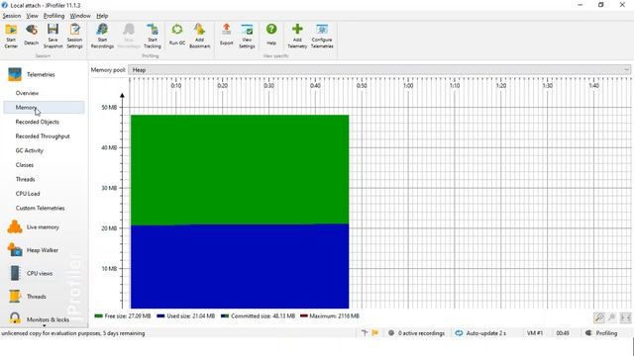
Task: Click the Auto-update refresh icon
Action: (459, 333)
